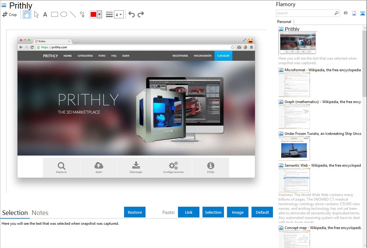367x248 pixels.
Task: Open the Microformat Wikipedia snapshot
Action: (x=323, y=70)
